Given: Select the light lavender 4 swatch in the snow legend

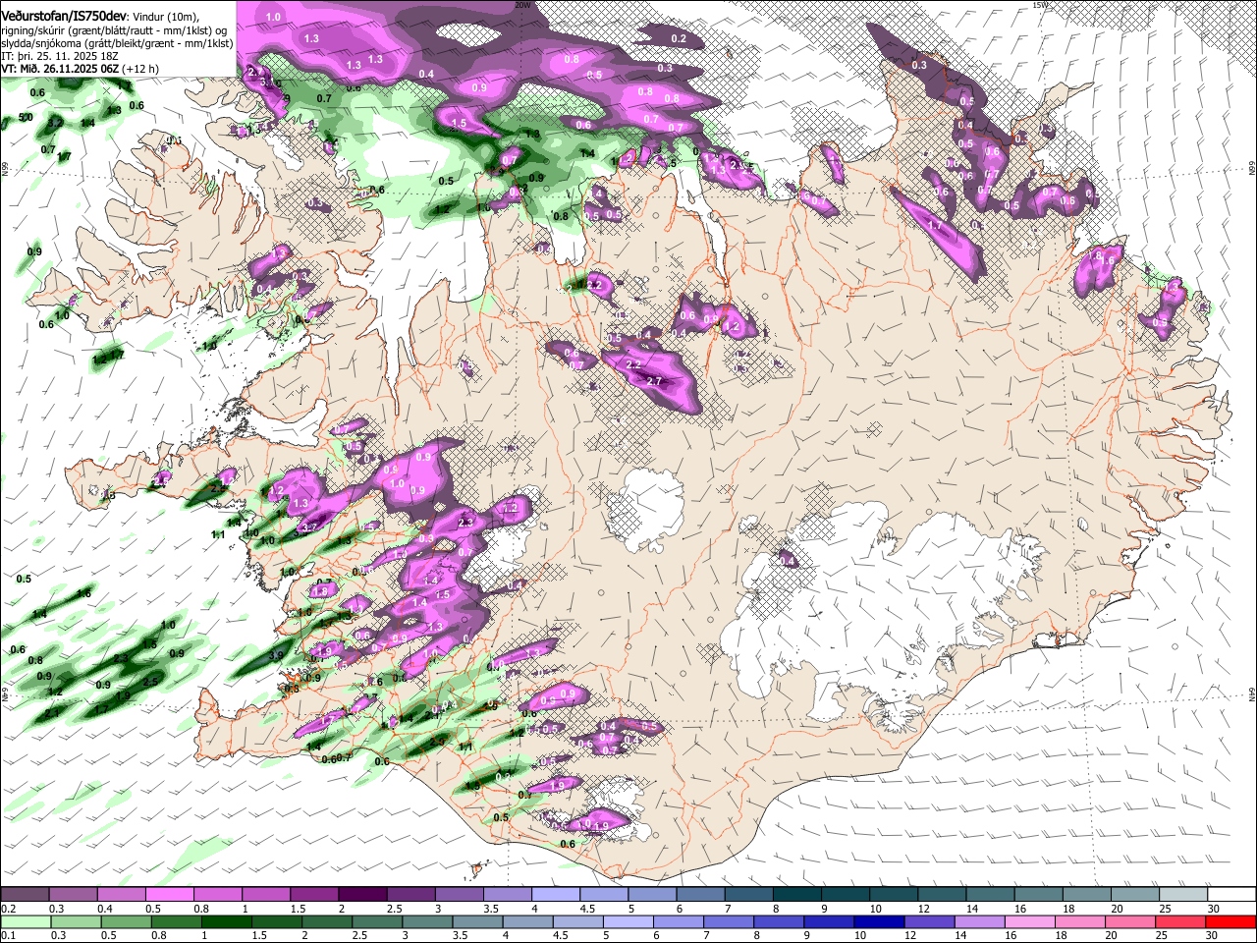Looking at the screenshot, I should (556, 895).
